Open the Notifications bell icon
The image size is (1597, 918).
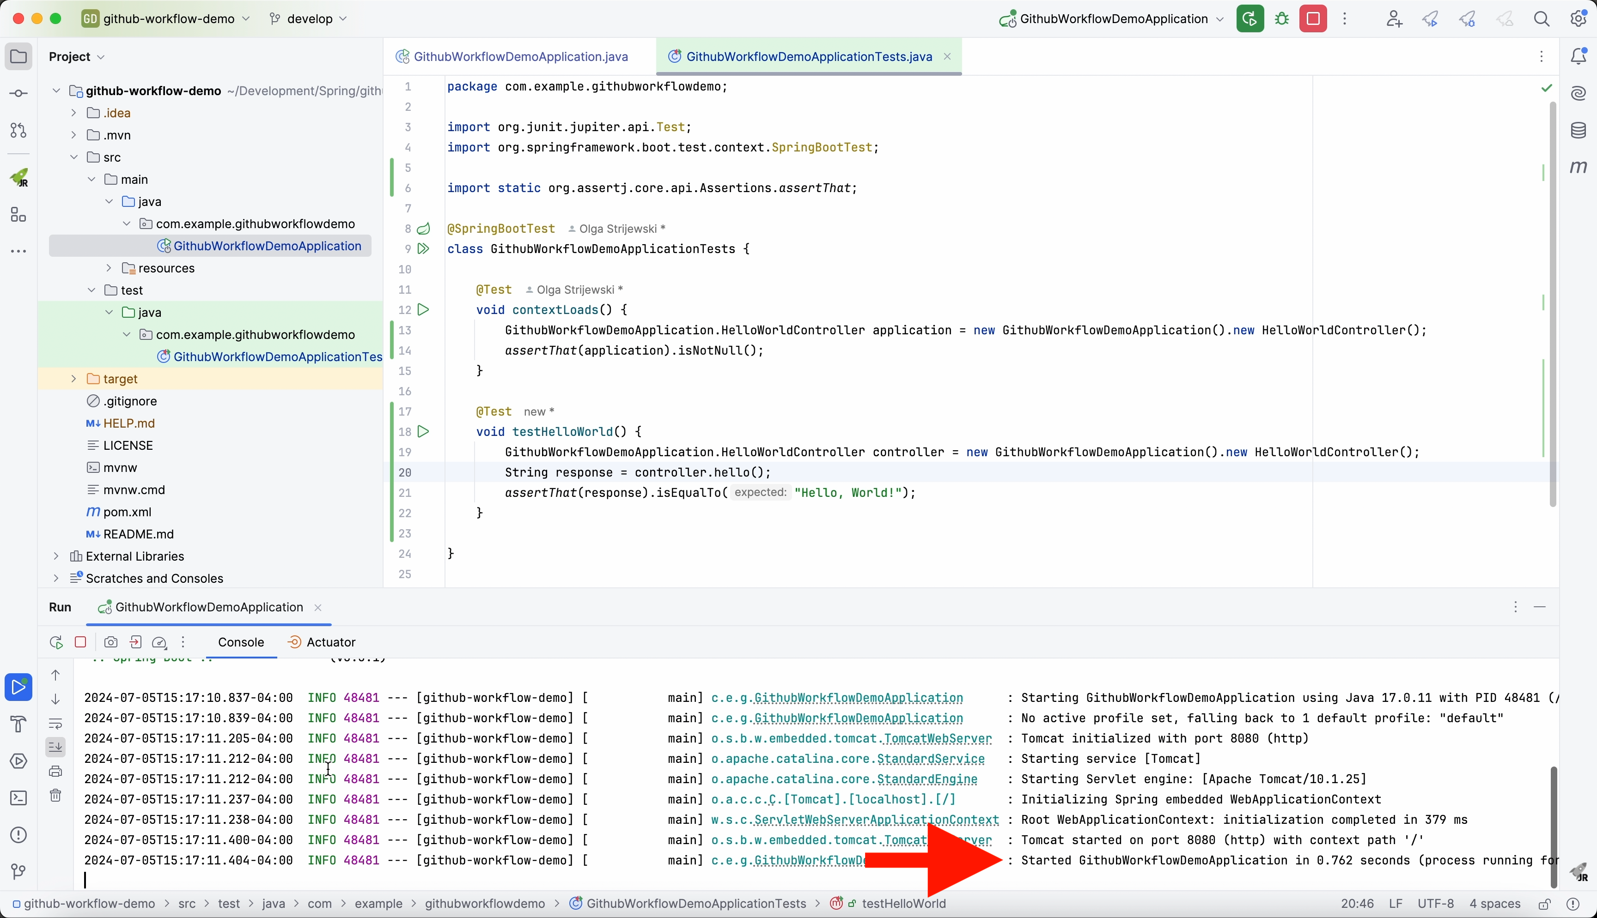click(1578, 56)
